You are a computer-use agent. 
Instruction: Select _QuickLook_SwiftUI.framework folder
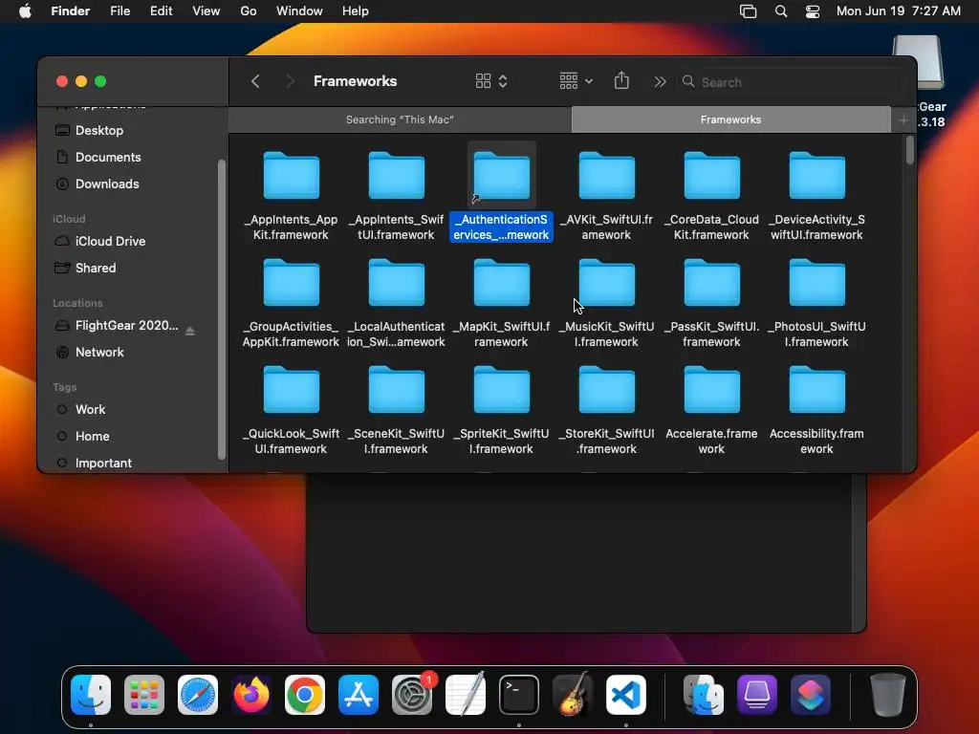point(291,410)
